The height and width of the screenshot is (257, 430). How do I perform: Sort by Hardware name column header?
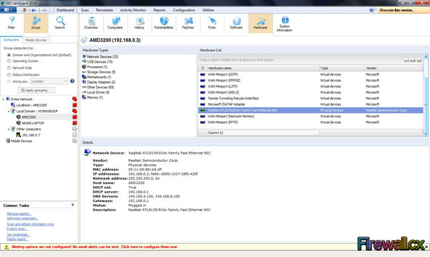tap(263, 68)
